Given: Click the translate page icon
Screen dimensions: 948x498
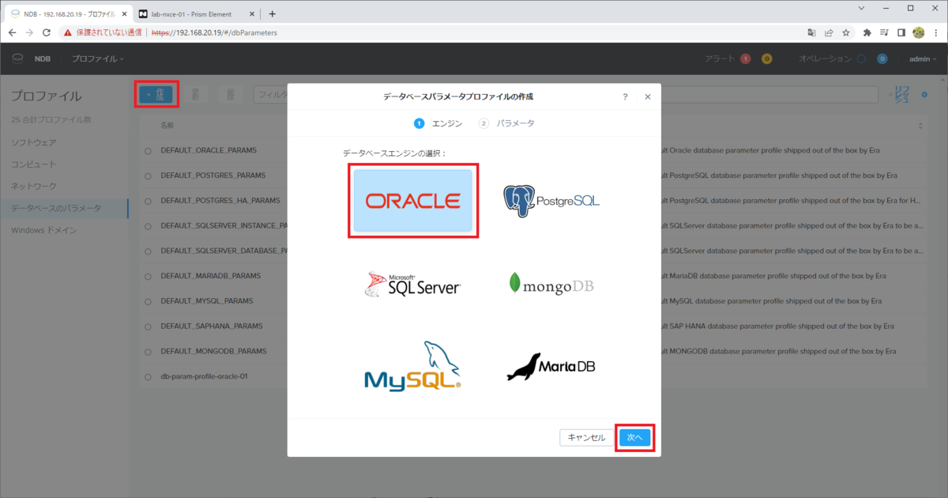Looking at the screenshot, I should click(x=811, y=33).
